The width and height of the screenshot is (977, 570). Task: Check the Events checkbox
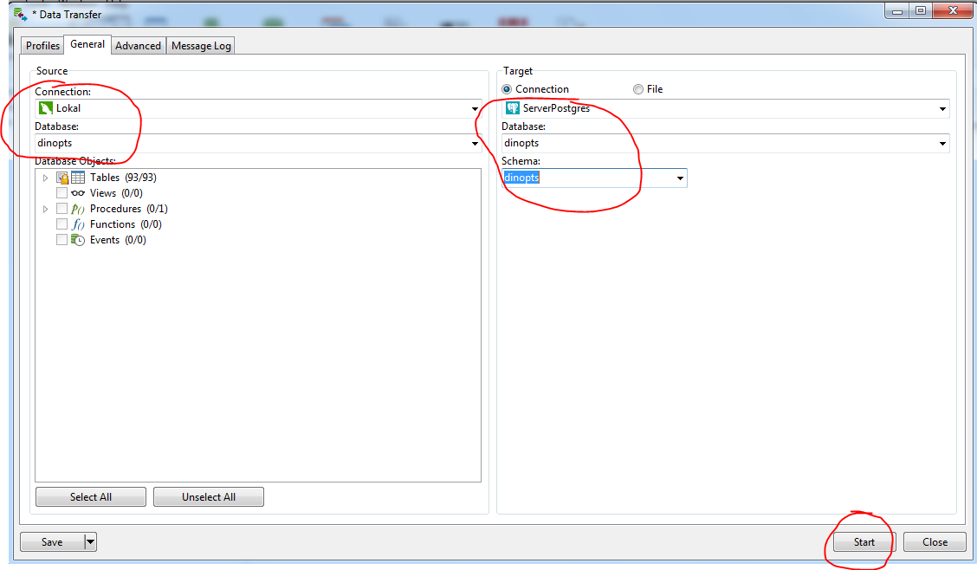point(61,240)
